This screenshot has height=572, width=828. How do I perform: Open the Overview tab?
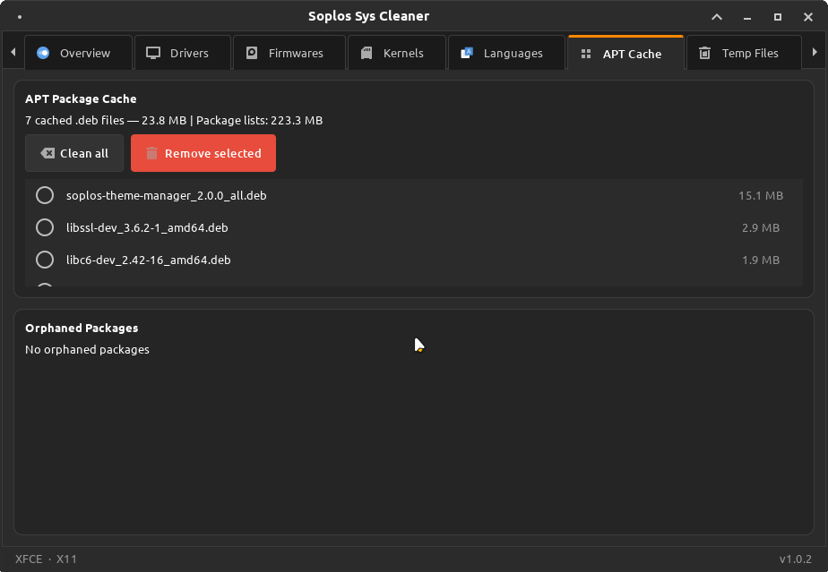coord(78,53)
